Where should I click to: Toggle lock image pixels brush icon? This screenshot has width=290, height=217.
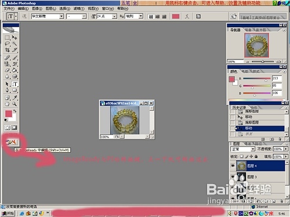pyautogui.click(x=246, y=156)
